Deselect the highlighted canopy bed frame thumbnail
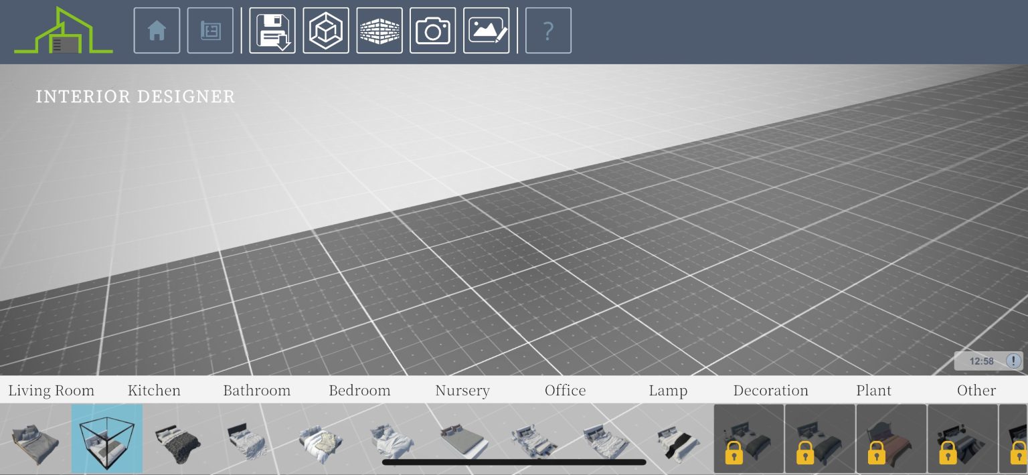The height and width of the screenshot is (475, 1028). coord(106,439)
